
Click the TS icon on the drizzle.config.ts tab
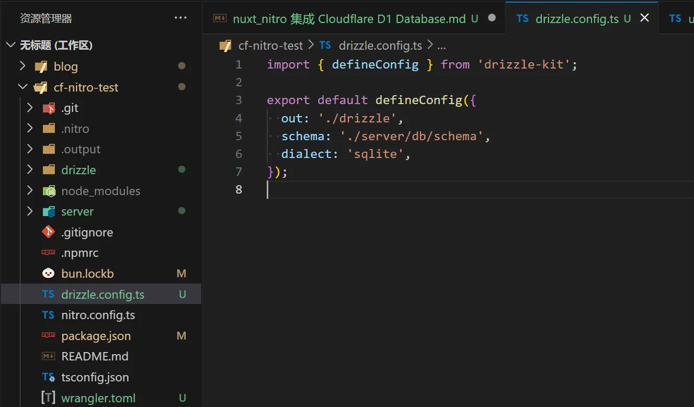(522, 18)
